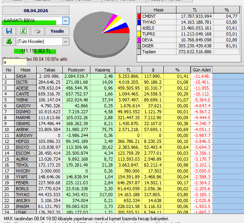244x223 pixels.
Task: Refresh data with the Yenile button
Action: pos(57,31)
